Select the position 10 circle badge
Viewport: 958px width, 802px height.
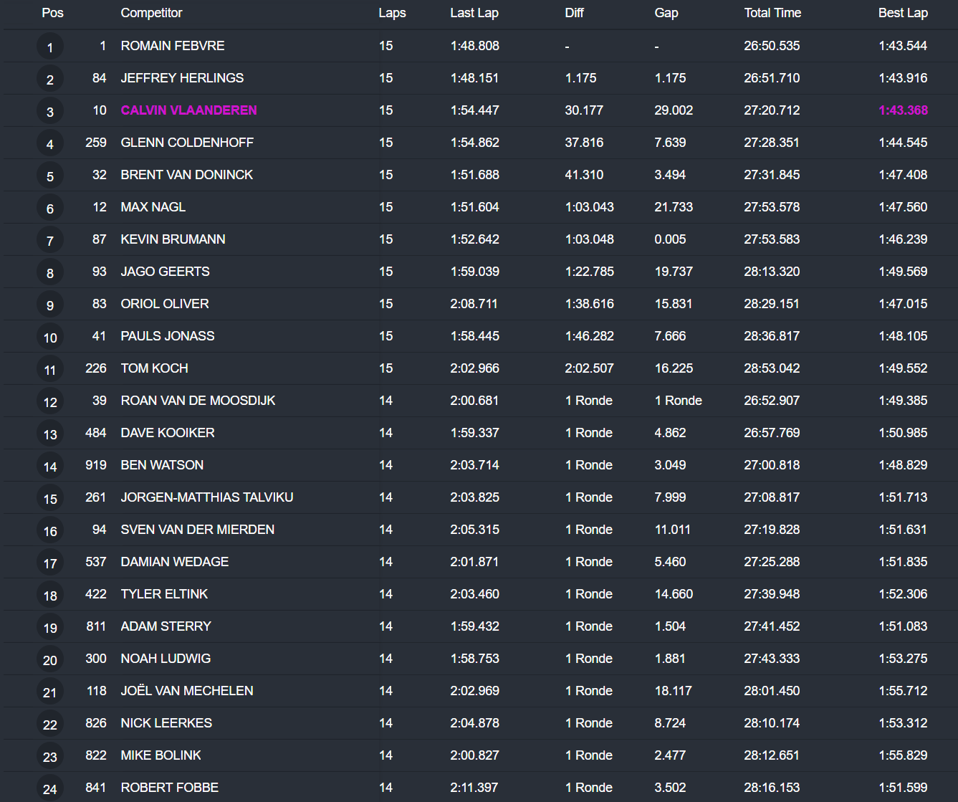pyautogui.click(x=50, y=338)
